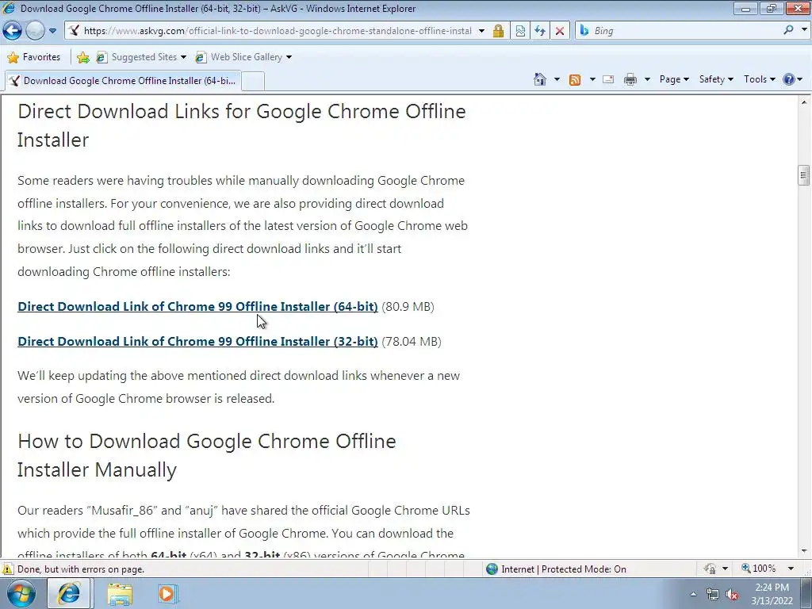
Task: Open the recent pages dropdown arrow
Action: click(52, 31)
